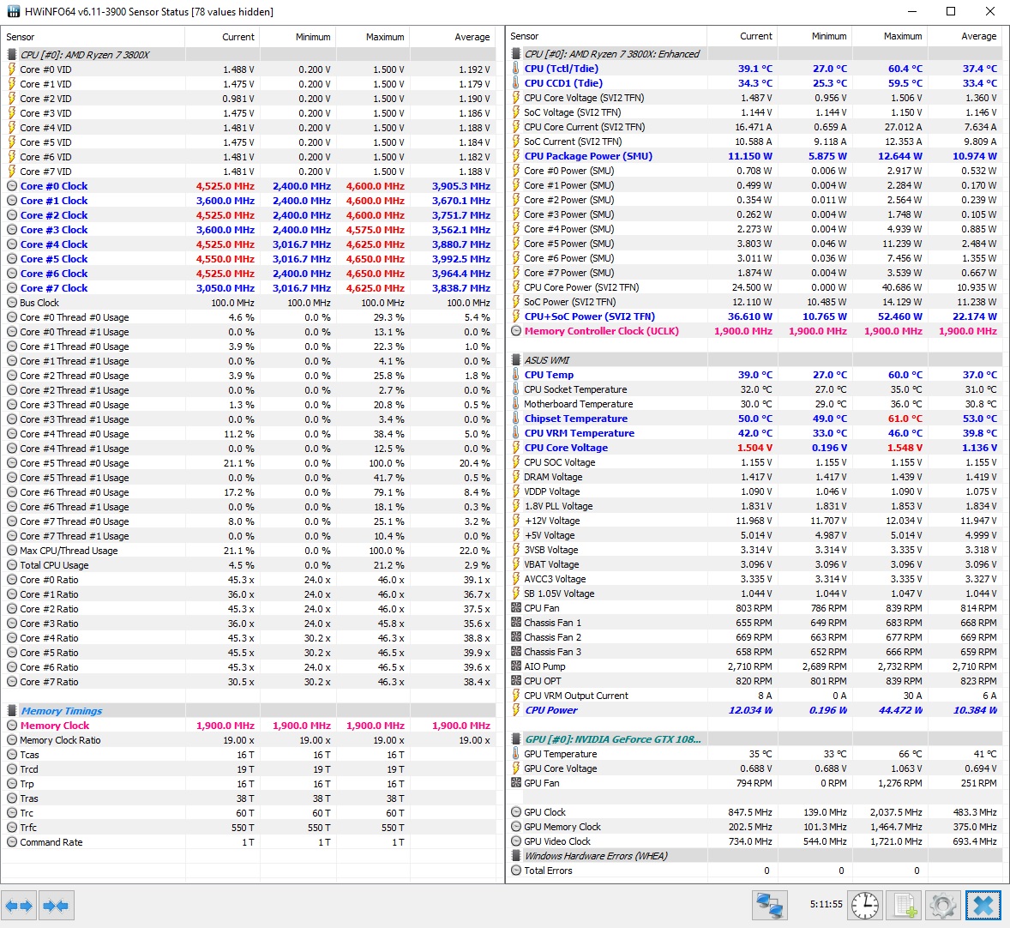
Task: Select the Core #5 Clock row
Action: [249, 258]
